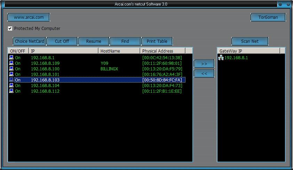Click the Print Table button

[x=157, y=41]
